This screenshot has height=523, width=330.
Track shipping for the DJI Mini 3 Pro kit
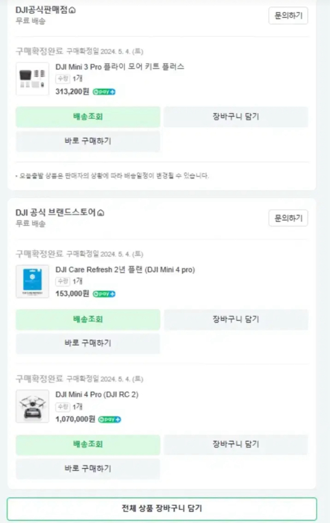(87, 117)
